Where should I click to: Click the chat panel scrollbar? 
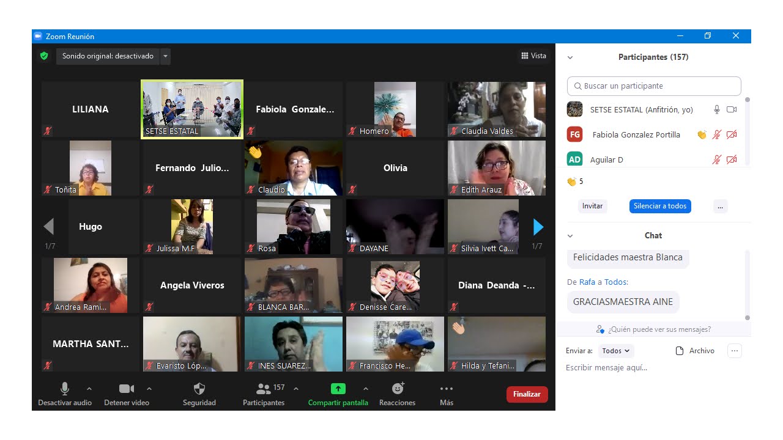(x=747, y=285)
